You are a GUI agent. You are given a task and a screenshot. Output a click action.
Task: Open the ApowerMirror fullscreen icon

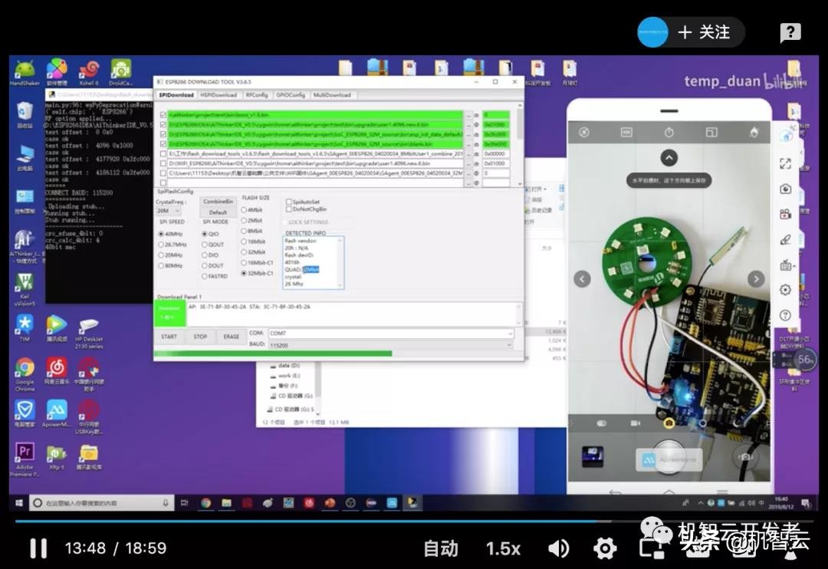click(x=785, y=163)
